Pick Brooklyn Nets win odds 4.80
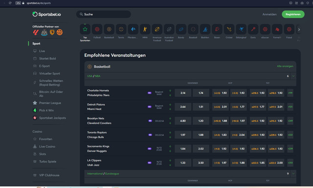 click(183, 121)
